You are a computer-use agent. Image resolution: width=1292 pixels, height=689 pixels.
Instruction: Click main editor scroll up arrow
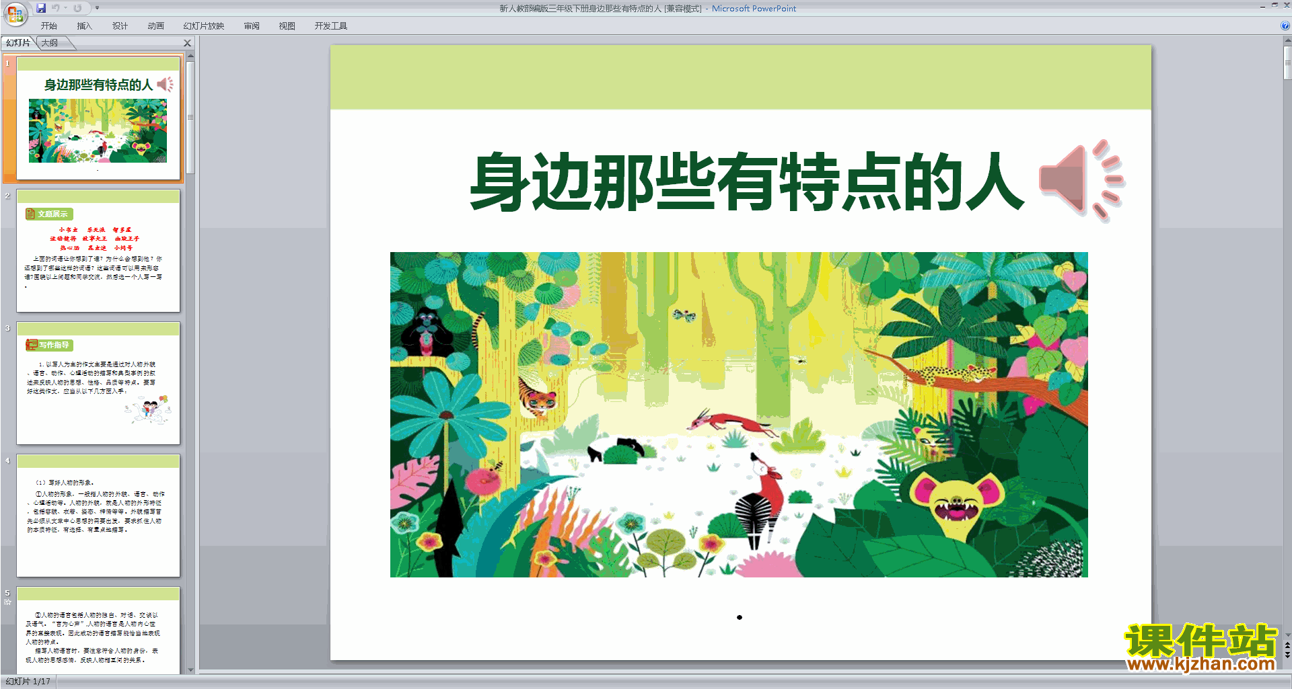[x=1287, y=40]
